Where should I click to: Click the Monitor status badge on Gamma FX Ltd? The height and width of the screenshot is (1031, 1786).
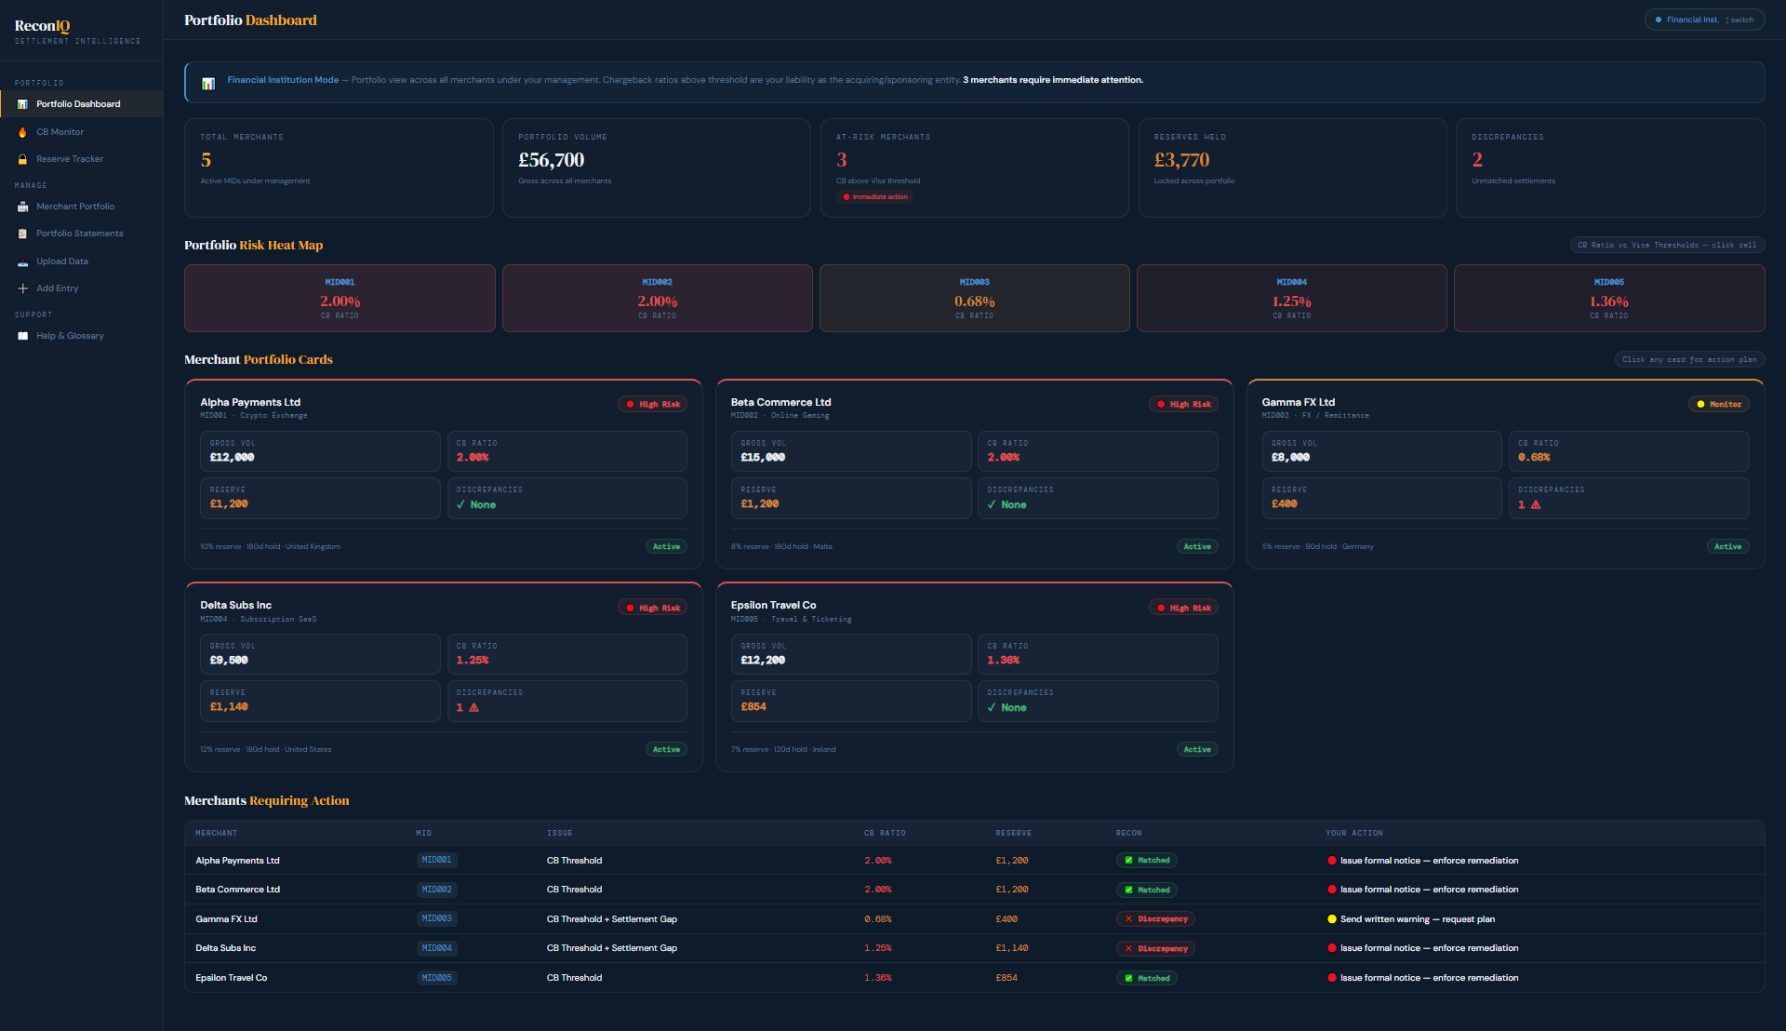point(1718,404)
